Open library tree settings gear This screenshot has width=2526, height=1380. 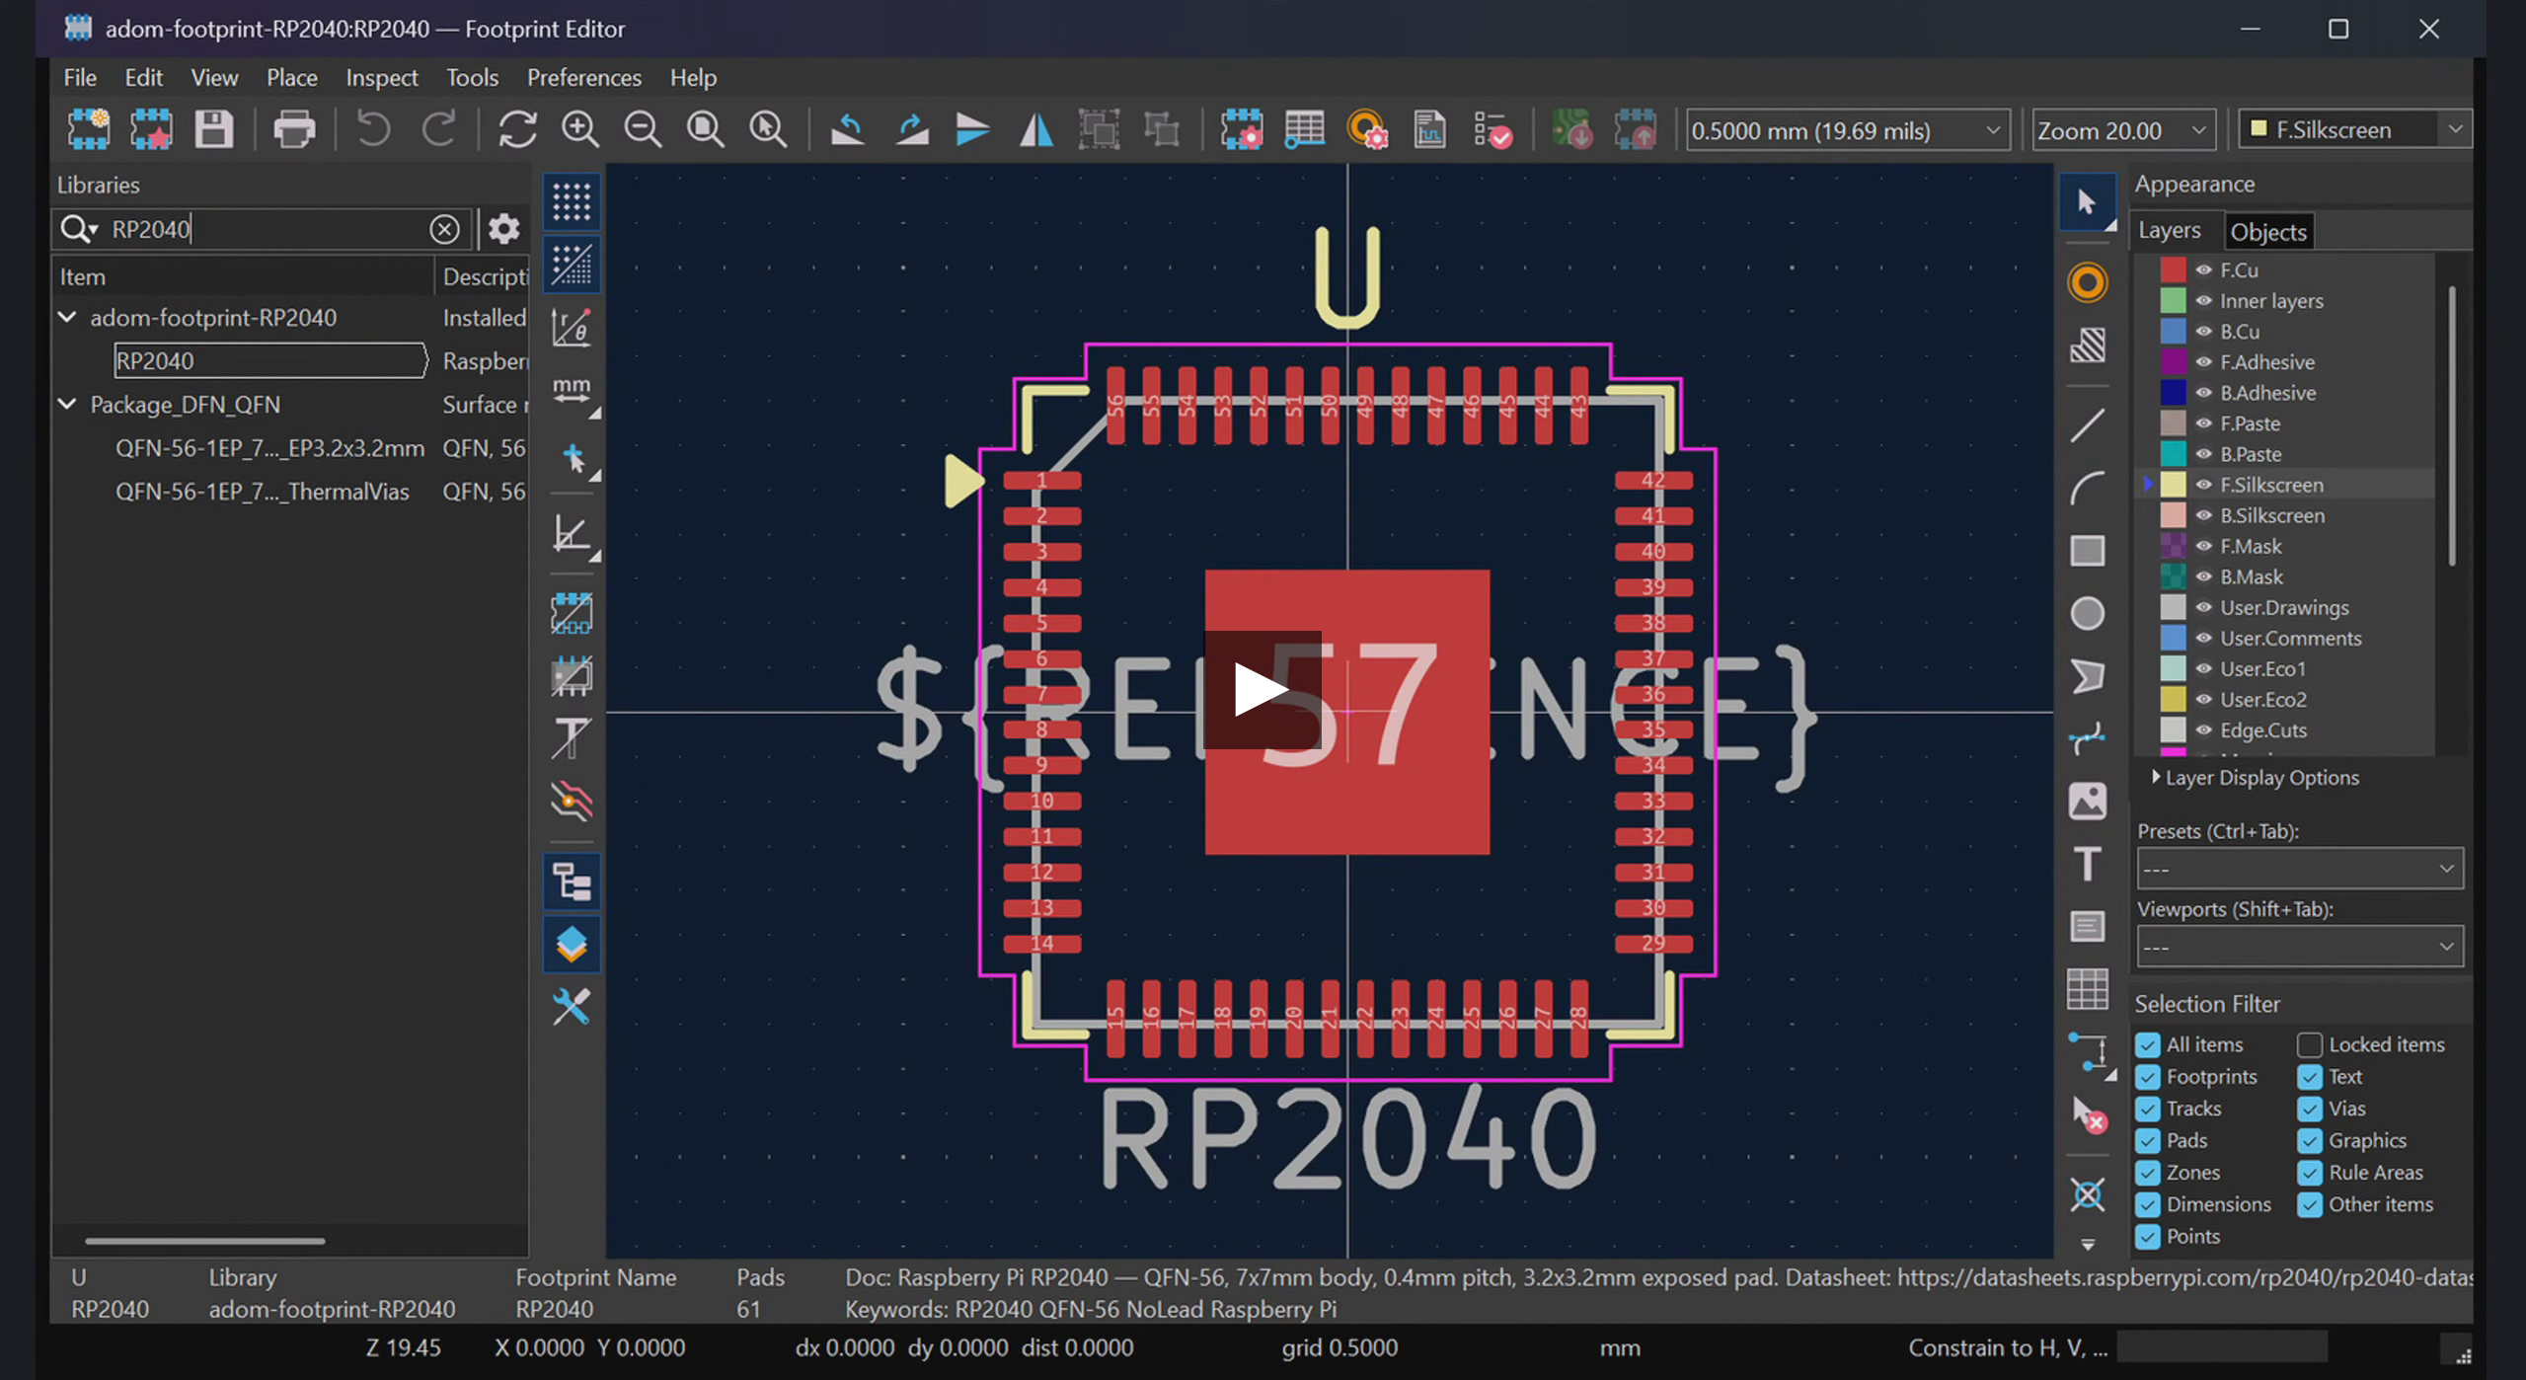pos(503,229)
